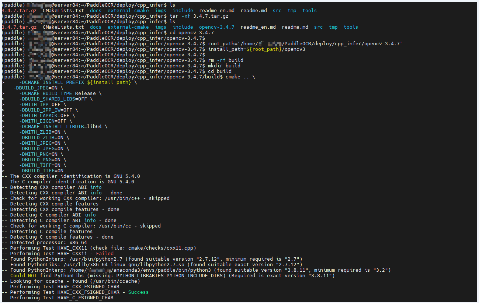
Task: Click the 'rm -rf build' command
Action: [226, 60]
